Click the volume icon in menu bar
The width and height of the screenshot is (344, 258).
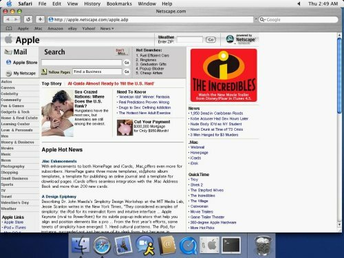coord(299,3)
